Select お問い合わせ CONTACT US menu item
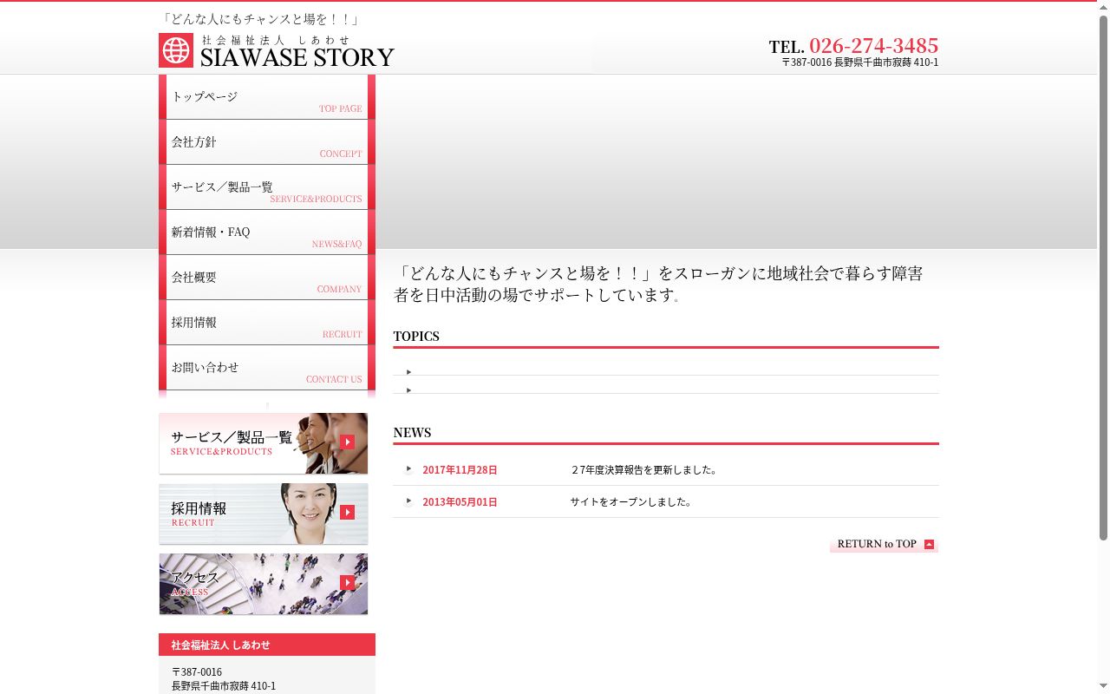The image size is (1110, 694). (x=267, y=368)
